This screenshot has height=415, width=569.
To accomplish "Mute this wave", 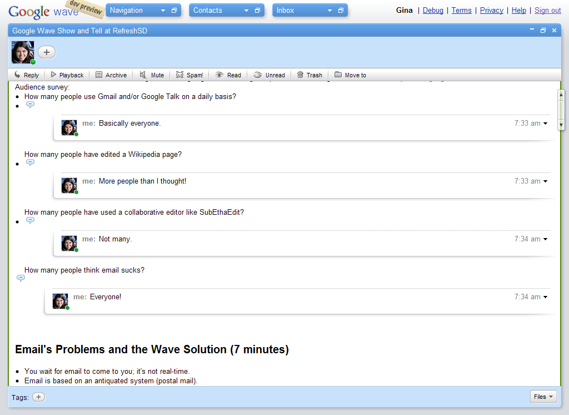I will pos(152,75).
